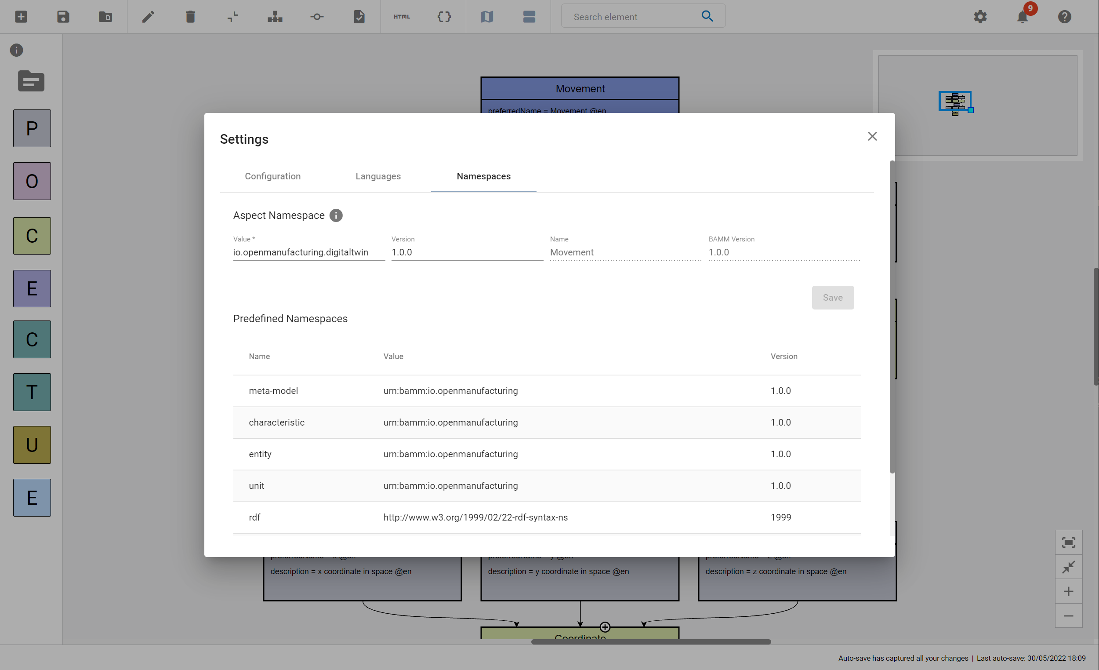Click the new element icon in toolbar
The width and height of the screenshot is (1099, 670).
[20, 16]
